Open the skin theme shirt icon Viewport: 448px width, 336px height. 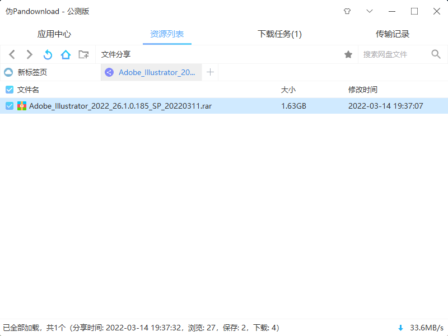347,11
